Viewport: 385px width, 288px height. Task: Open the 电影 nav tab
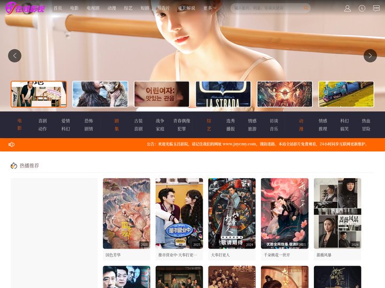pos(74,8)
